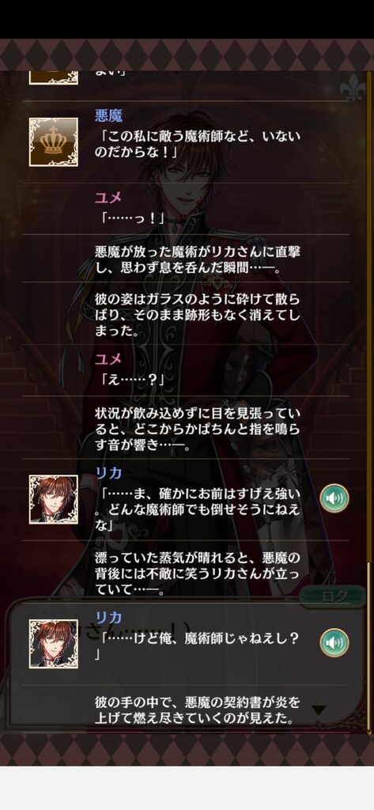Tap the partially visible avatar at top
This screenshot has width=374, height=810.
click(54, 78)
